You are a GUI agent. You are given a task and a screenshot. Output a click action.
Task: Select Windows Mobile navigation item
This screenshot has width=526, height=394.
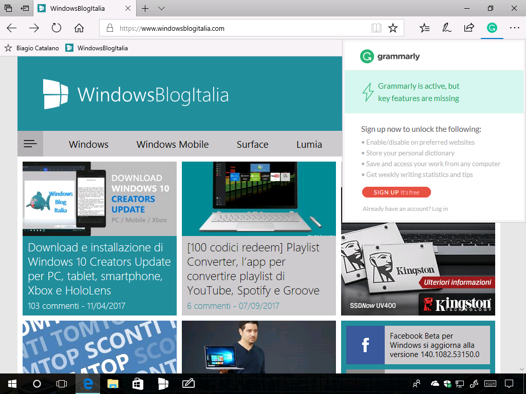point(173,144)
